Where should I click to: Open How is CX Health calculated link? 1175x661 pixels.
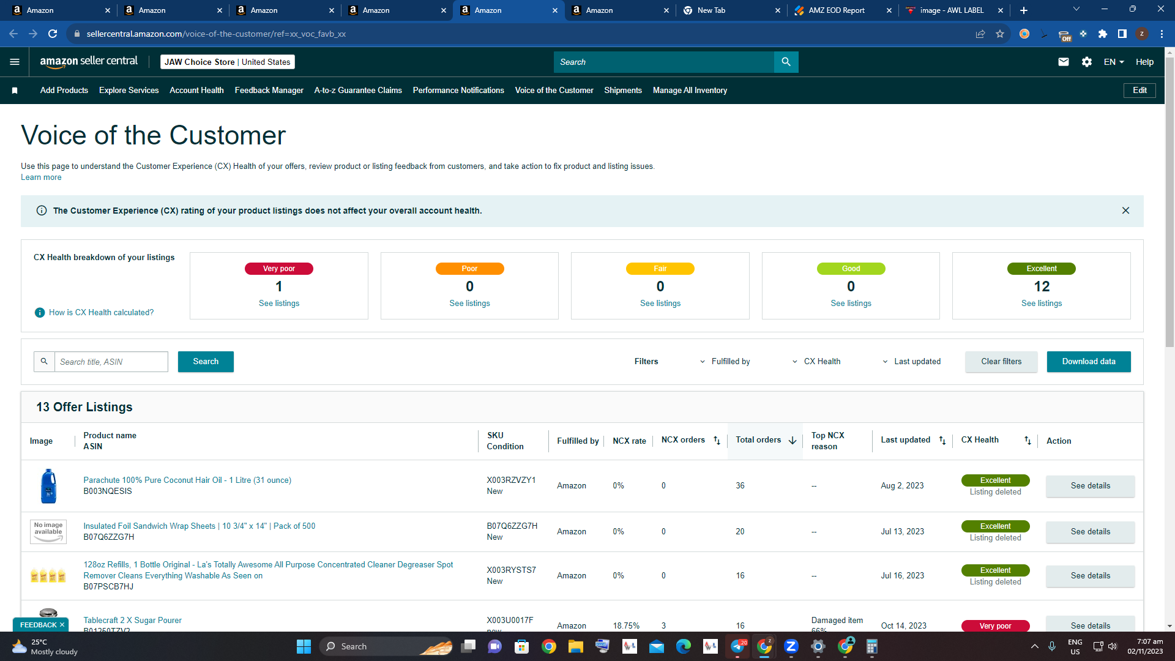tap(101, 313)
